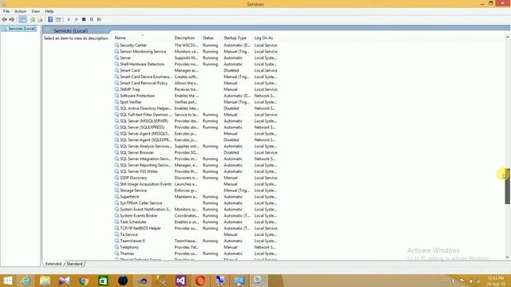The width and height of the screenshot is (511, 287).
Task: Open the Help menu
Action: (50, 11)
